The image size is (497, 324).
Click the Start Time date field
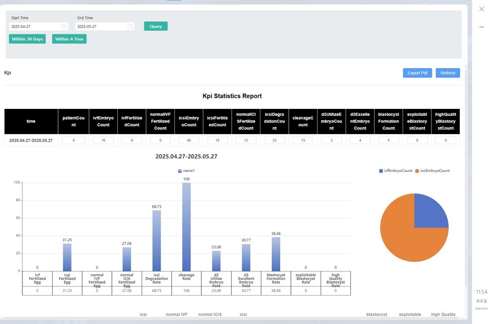34,26
